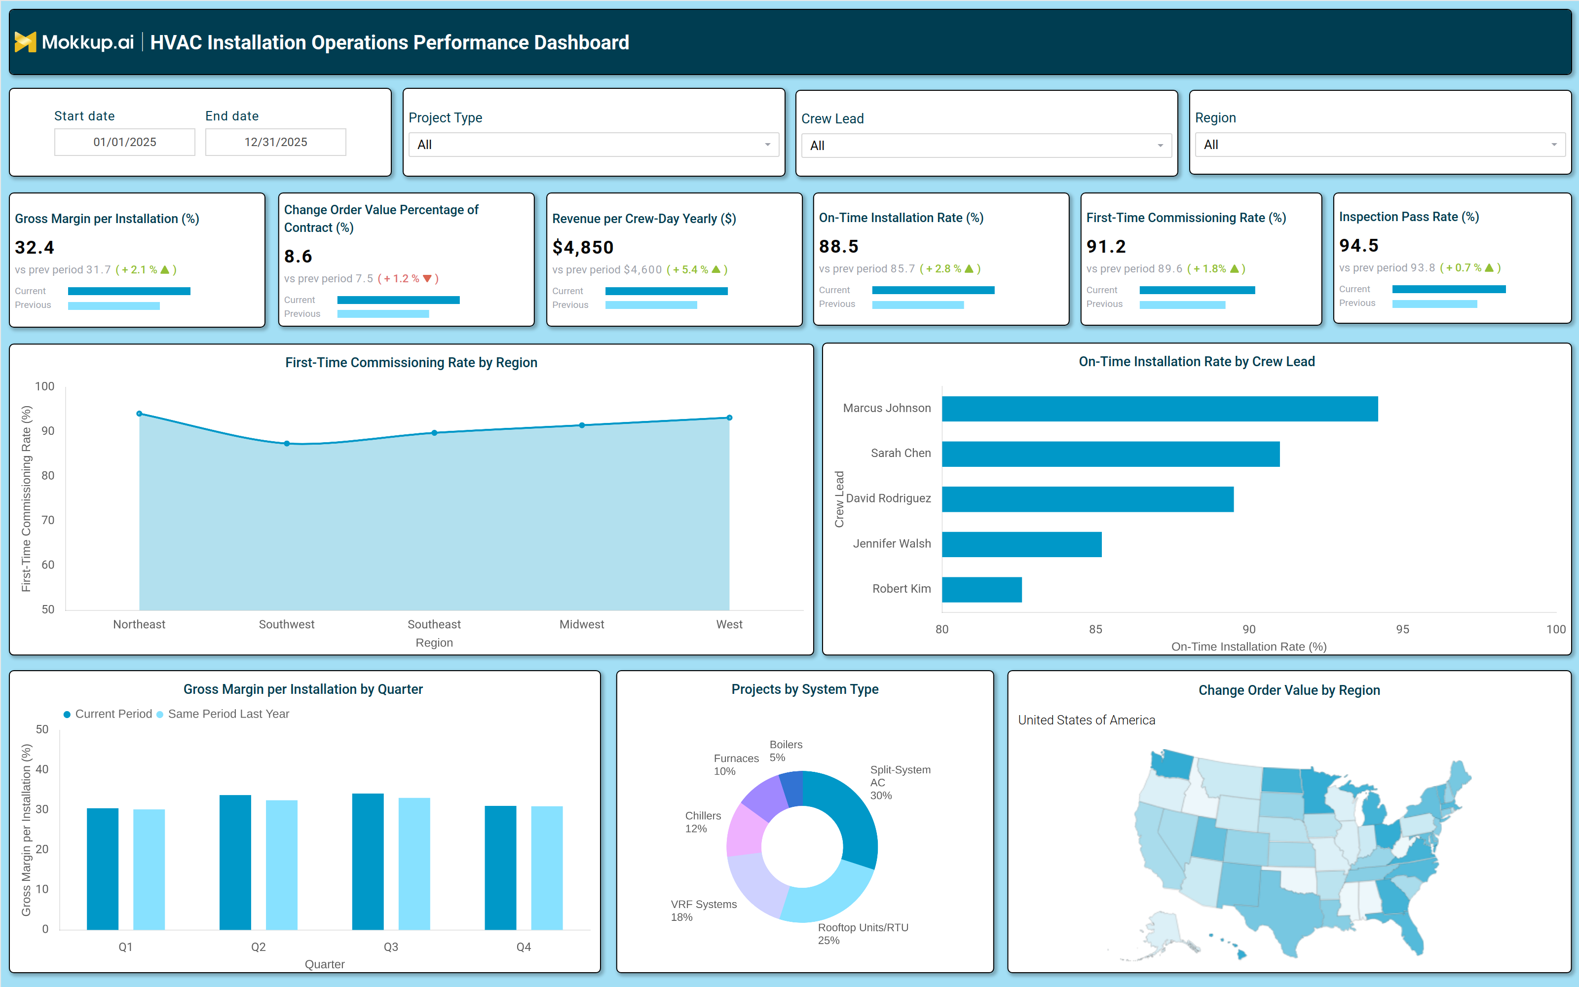Viewport: 1579px width, 987px height.
Task: Click the Revenue value $4,850
Action: point(583,248)
